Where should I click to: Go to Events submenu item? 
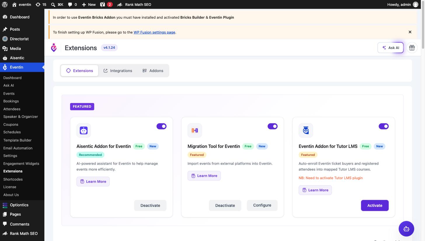9,93
